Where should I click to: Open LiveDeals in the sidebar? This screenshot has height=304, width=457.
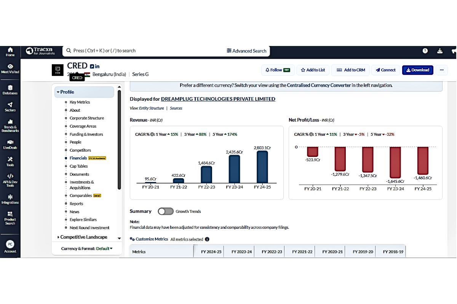tap(10, 144)
